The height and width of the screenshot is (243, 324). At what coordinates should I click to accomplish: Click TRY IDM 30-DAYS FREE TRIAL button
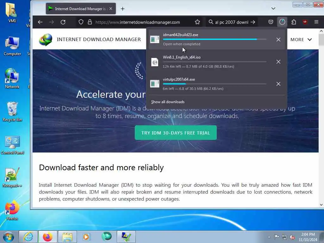(176, 133)
